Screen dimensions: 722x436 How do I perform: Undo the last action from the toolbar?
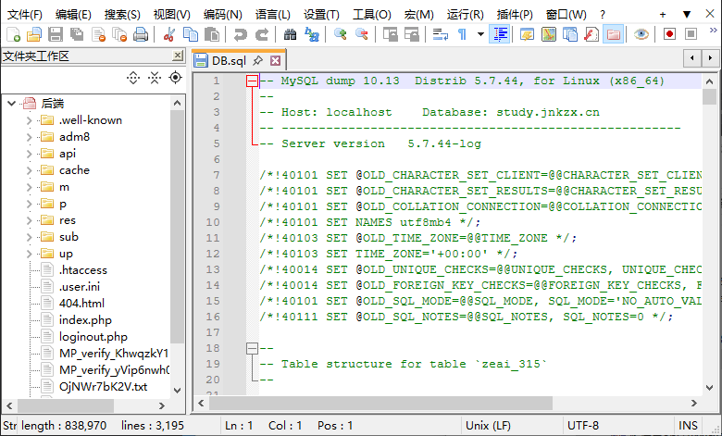tap(240, 34)
